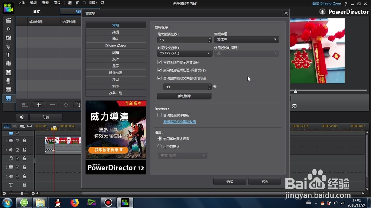
Task: Click the timeline playhead marker
Action: pos(54,128)
